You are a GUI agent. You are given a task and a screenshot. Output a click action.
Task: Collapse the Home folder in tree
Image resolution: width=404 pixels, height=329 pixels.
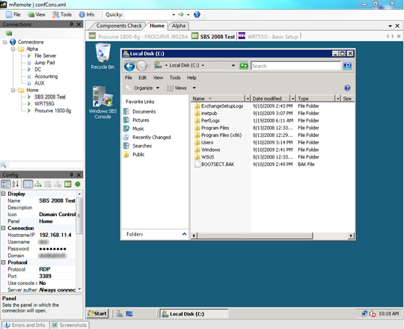13,90
